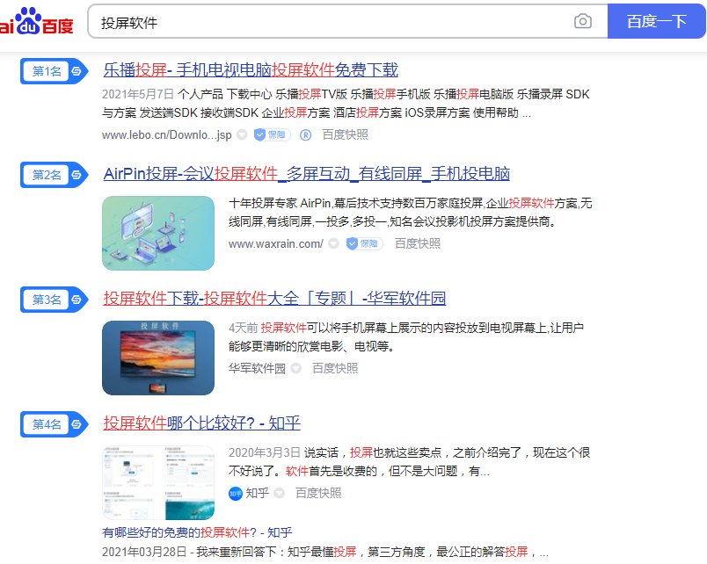The width and height of the screenshot is (707, 564).
Task: Click the registered ® icon on lebo result
Action: coord(305,135)
